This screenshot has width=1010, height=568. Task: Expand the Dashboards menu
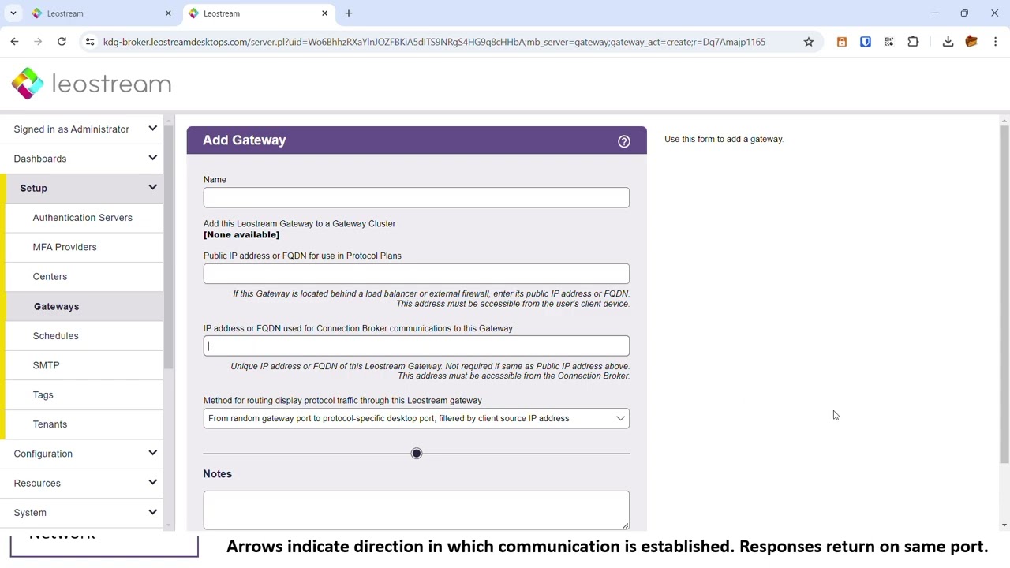coord(82,159)
